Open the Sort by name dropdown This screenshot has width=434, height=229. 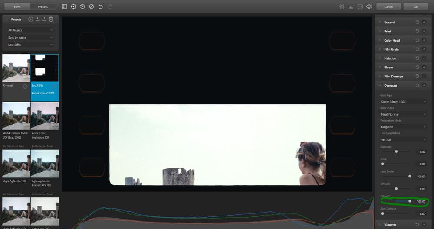point(30,37)
